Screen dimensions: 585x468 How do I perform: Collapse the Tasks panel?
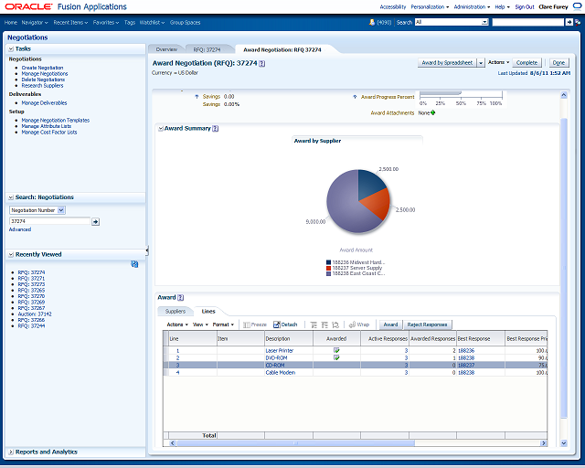(x=11, y=48)
